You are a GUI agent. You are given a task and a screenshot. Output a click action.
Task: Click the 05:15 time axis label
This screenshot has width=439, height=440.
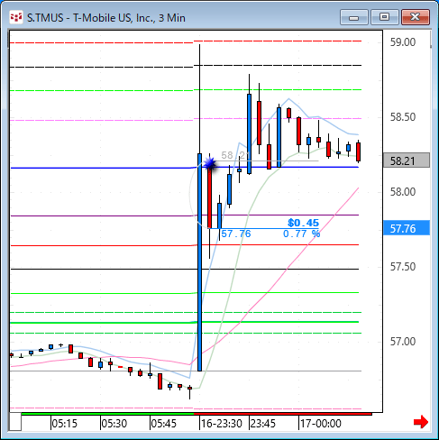tap(64, 424)
